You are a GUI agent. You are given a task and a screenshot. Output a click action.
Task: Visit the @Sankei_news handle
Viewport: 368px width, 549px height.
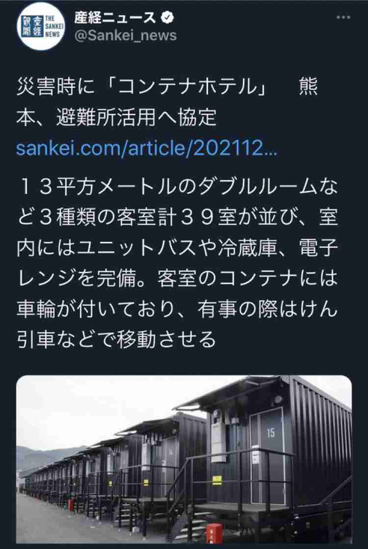point(125,36)
